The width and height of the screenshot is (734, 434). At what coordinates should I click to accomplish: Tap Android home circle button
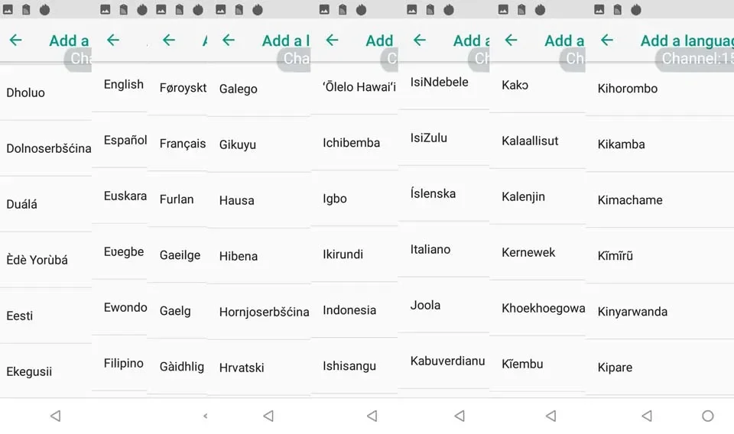point(708,416)
